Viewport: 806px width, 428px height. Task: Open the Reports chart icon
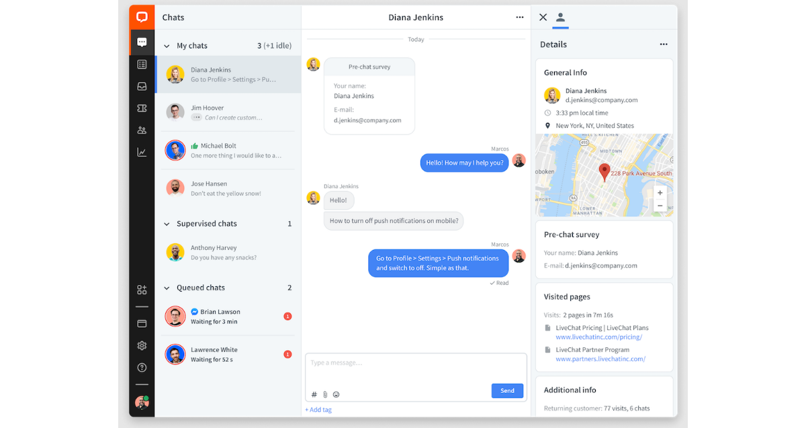142,152
